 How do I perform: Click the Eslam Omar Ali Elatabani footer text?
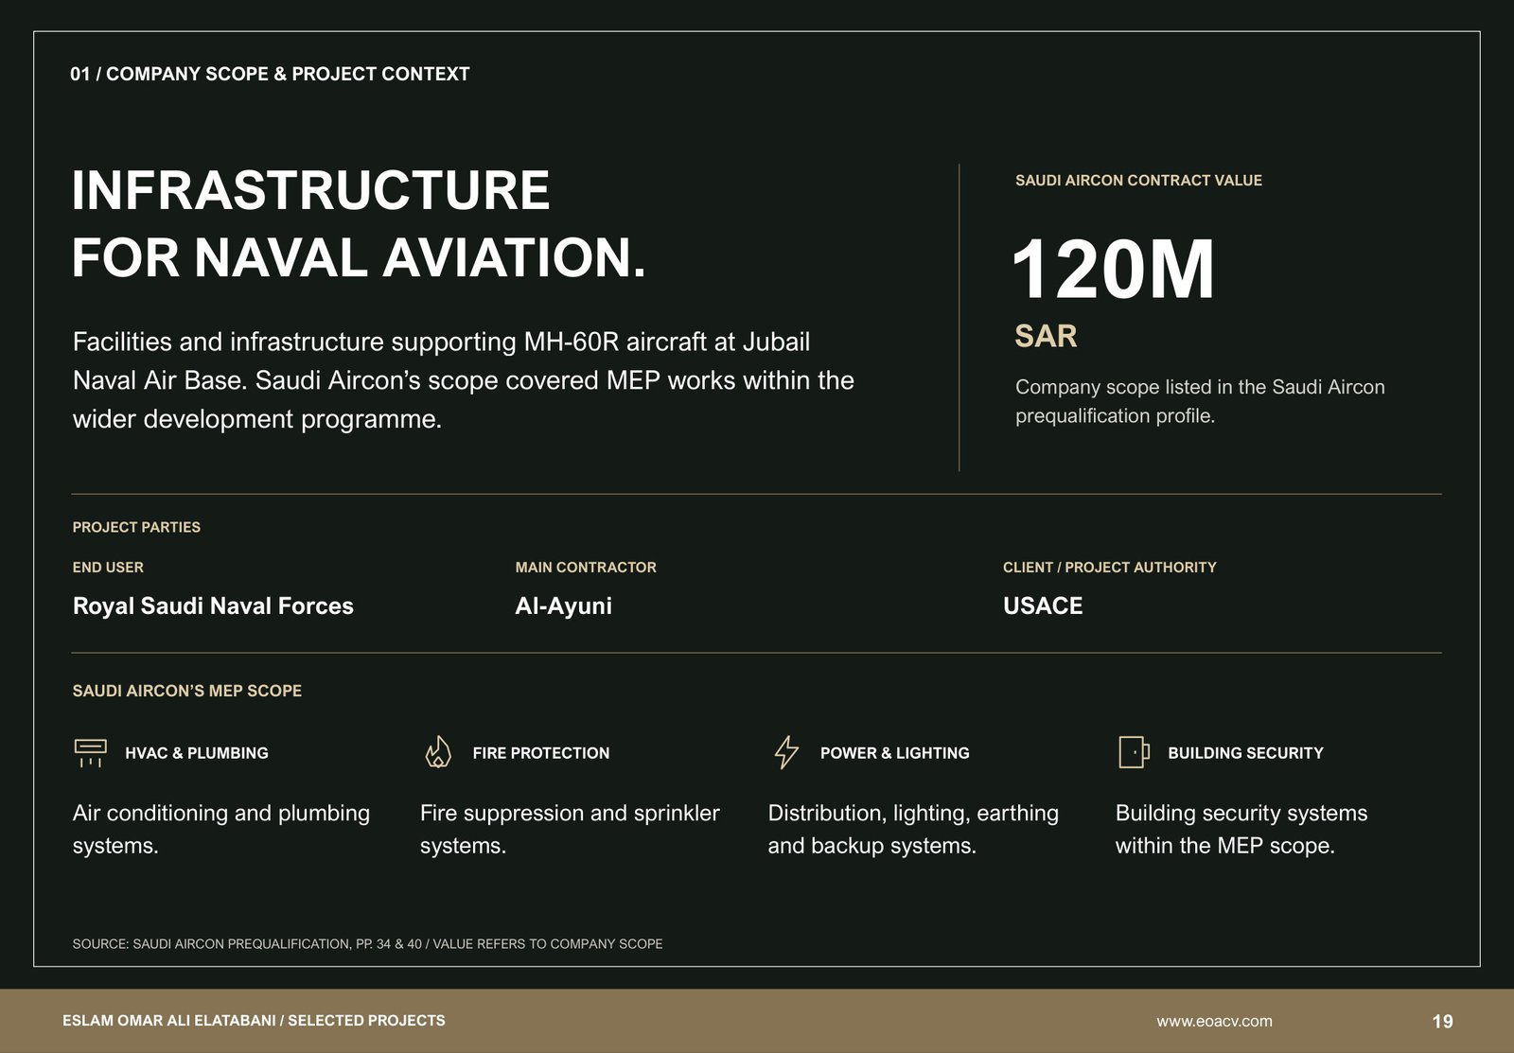(254, 1021)
